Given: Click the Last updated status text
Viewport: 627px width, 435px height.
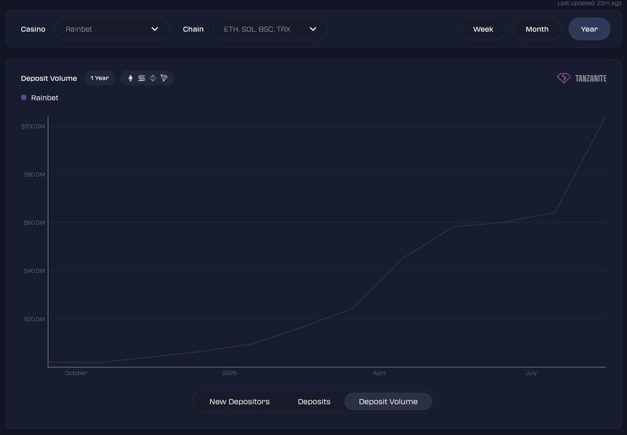Looking at the screenshot, I should click(x=588, y=3).
